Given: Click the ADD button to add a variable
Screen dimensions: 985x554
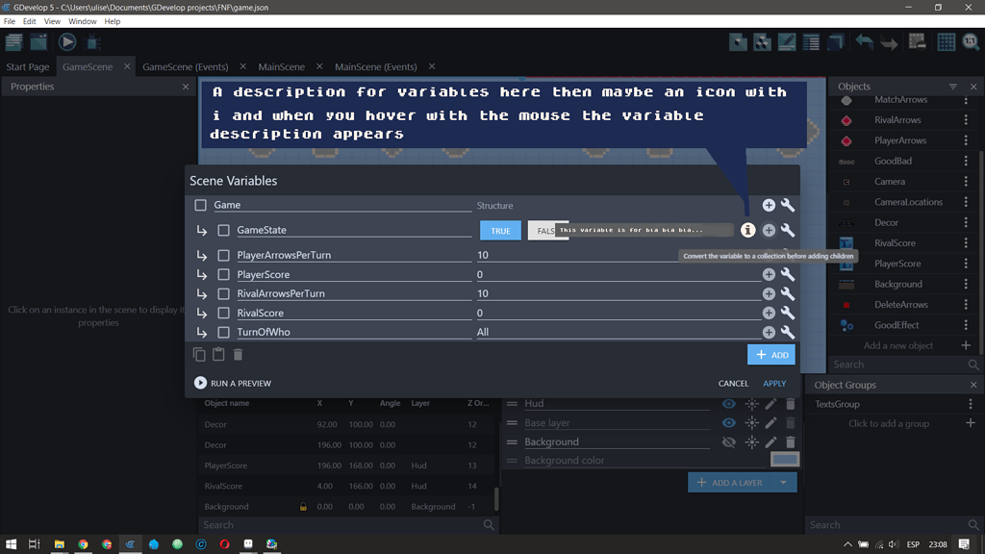Looking at the screenshot, I should (x=770, y=354).
